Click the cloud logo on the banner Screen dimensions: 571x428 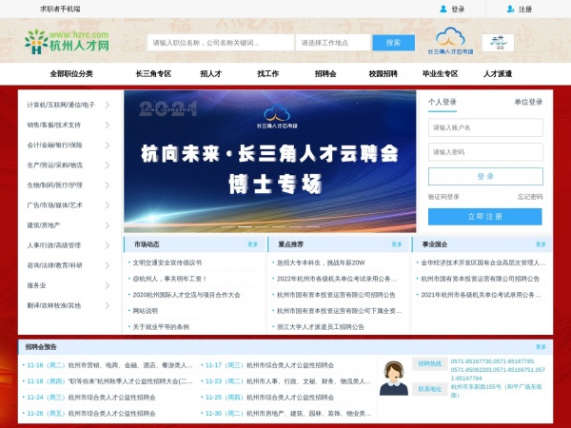277,116
